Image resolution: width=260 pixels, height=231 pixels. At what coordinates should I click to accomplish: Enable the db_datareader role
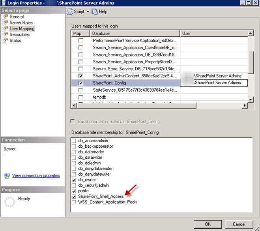click(x=74, y=152)
